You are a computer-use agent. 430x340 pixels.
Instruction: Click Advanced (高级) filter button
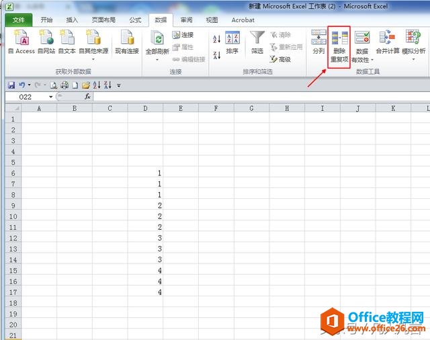point(281,59)
